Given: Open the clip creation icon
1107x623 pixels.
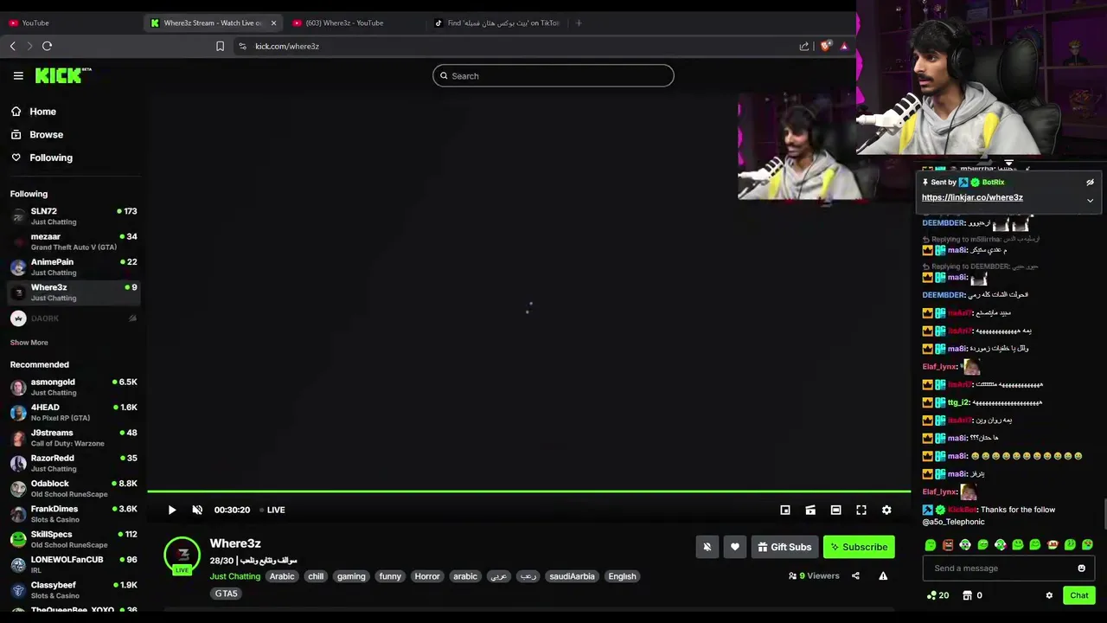Looking at the screenshot, I should pos(810,510).
